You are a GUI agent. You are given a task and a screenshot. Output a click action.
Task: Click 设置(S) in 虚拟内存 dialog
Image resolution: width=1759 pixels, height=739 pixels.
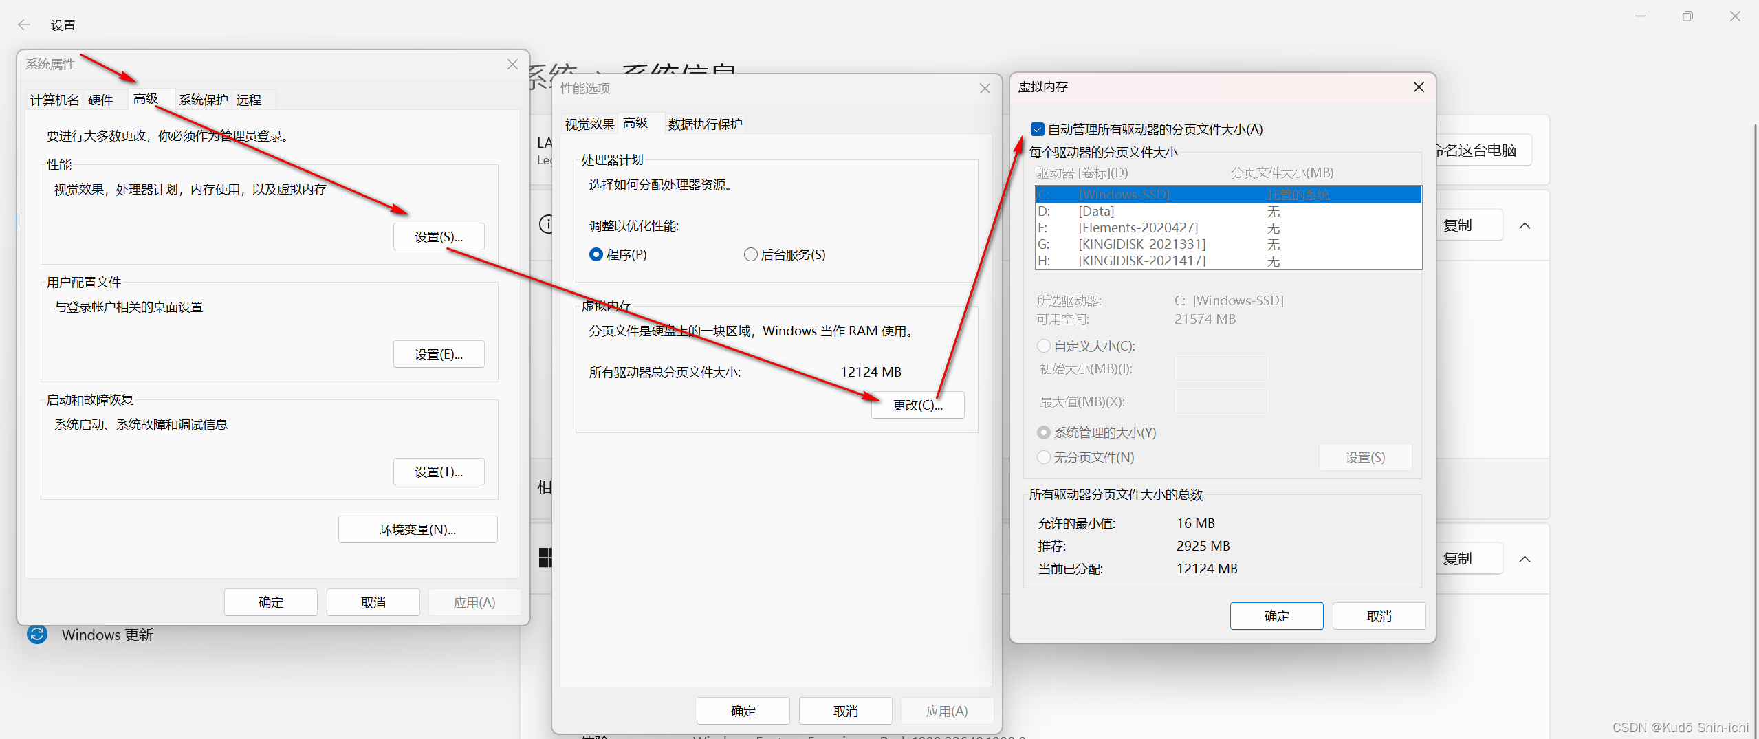(1365, 457)
